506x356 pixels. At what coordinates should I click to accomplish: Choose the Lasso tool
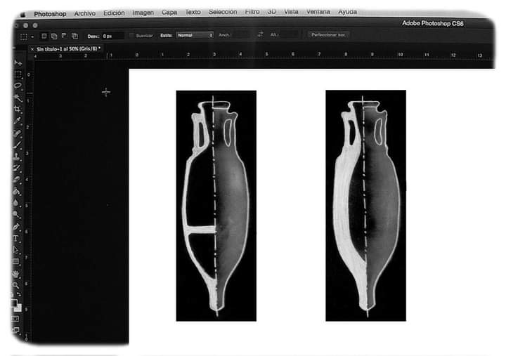18,86
